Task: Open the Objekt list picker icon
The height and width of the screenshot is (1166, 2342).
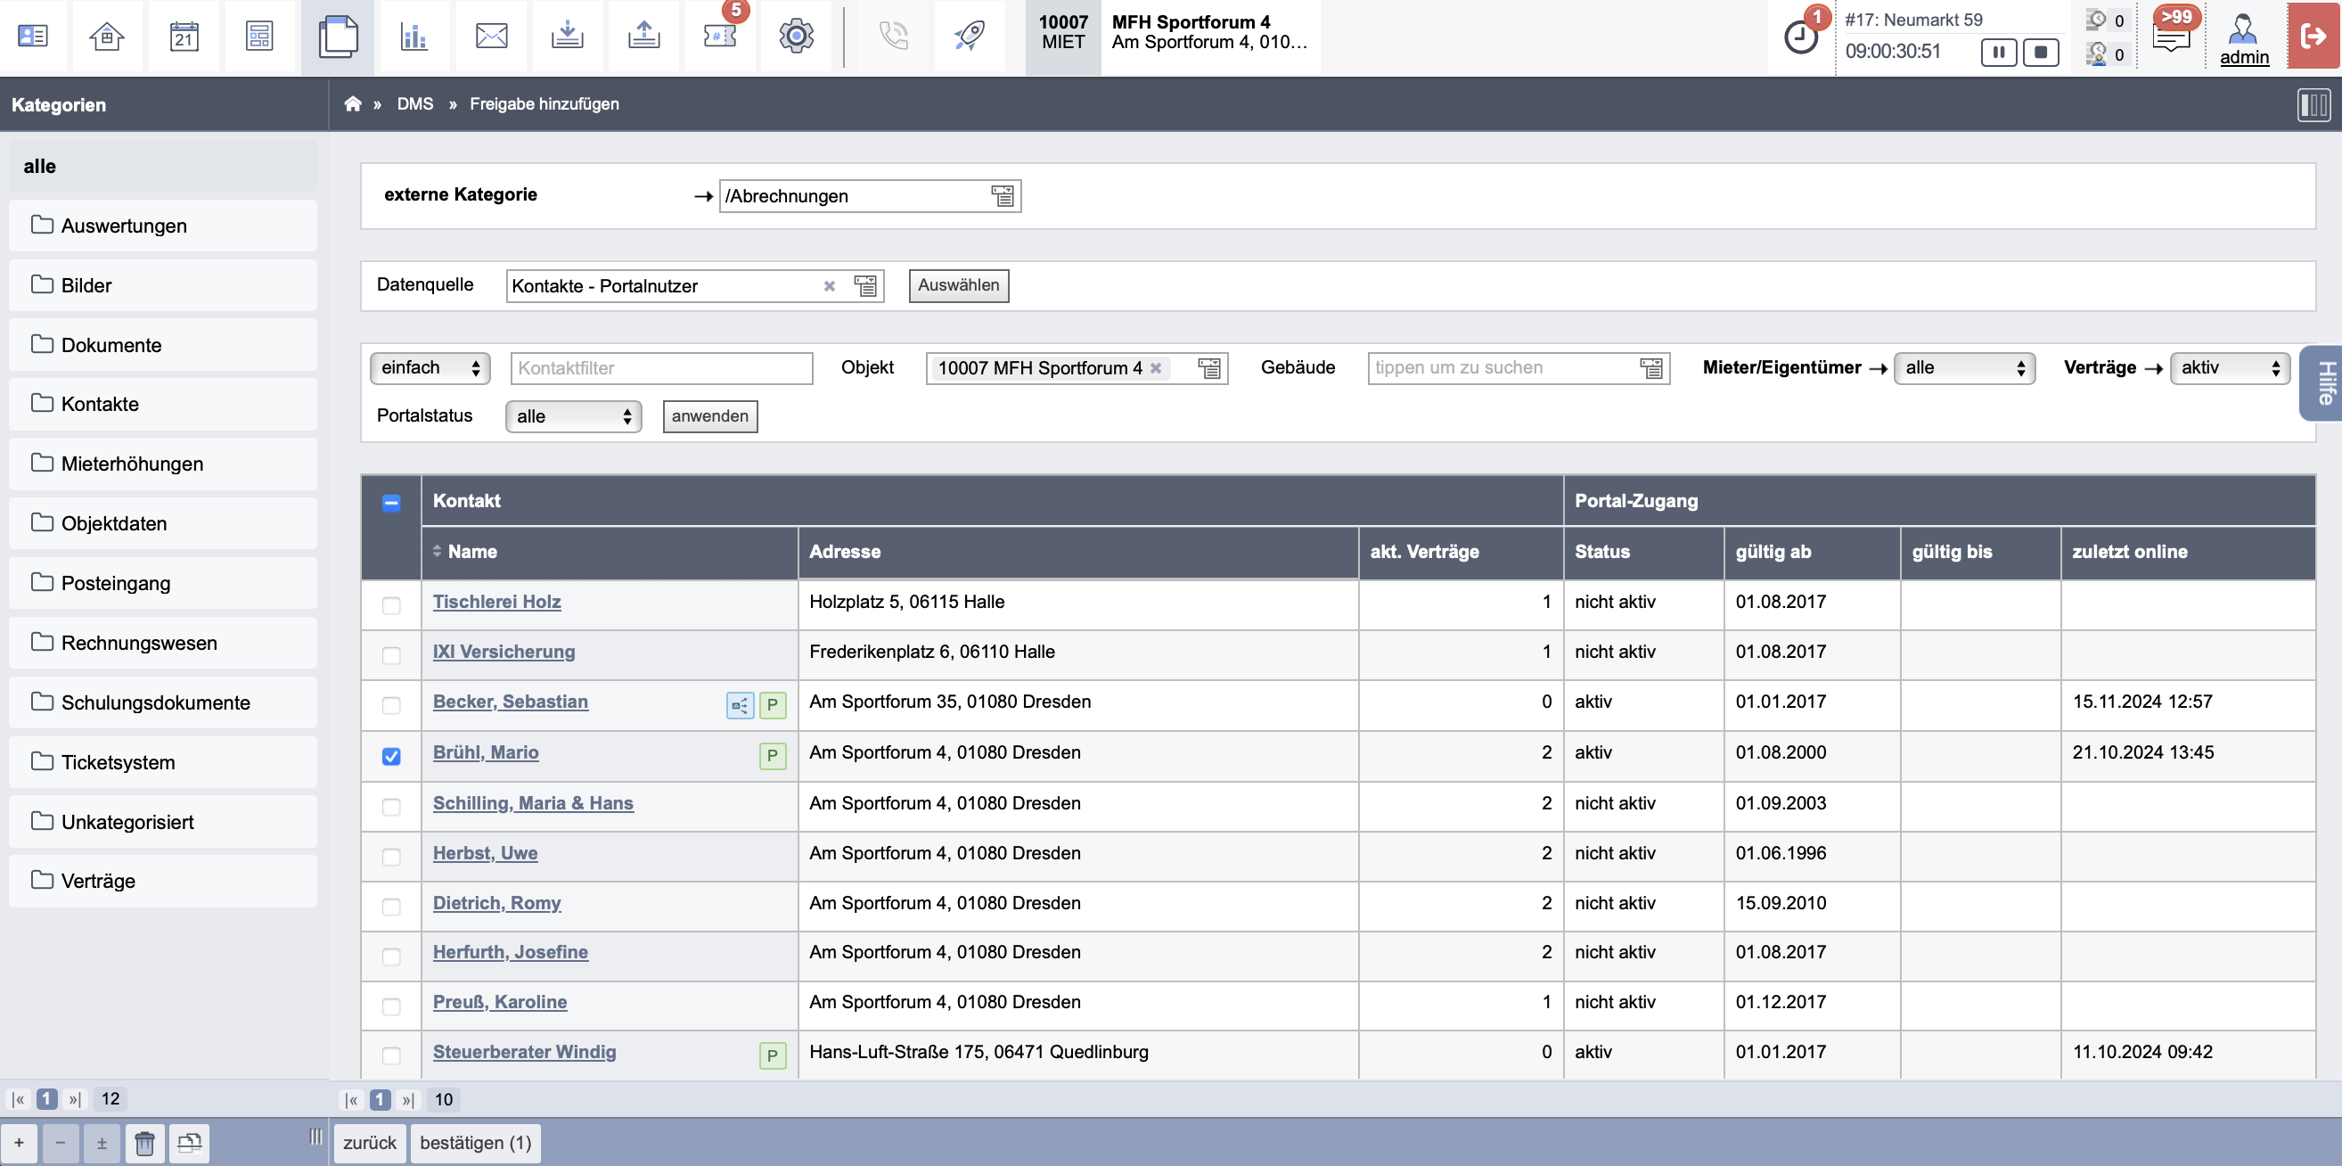Action: [1209, 368]
